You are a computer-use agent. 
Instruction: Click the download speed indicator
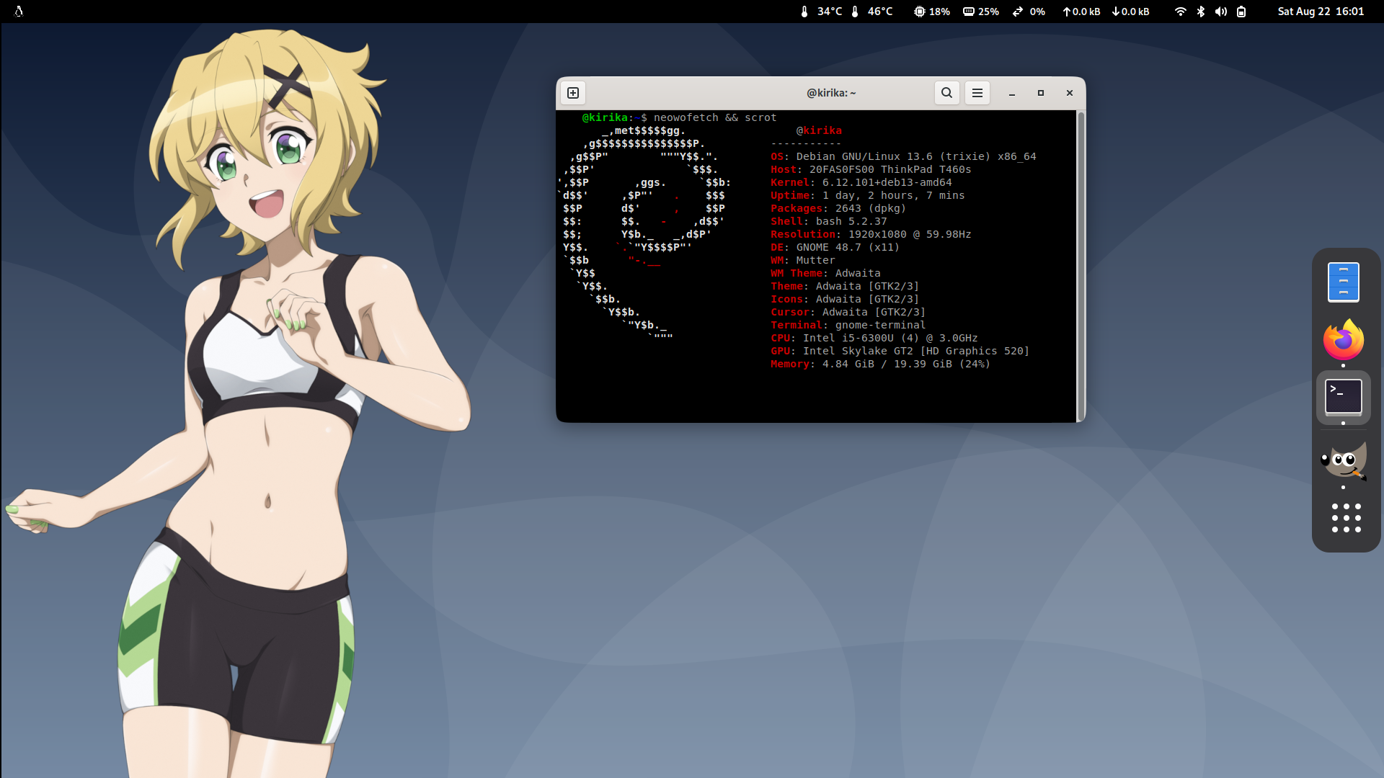click(x=1130, y=12)
